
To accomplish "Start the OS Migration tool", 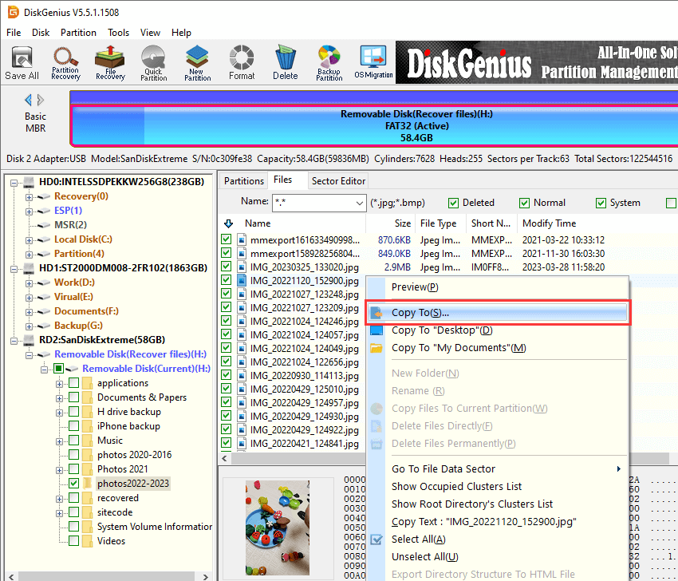I will (373, 63).
